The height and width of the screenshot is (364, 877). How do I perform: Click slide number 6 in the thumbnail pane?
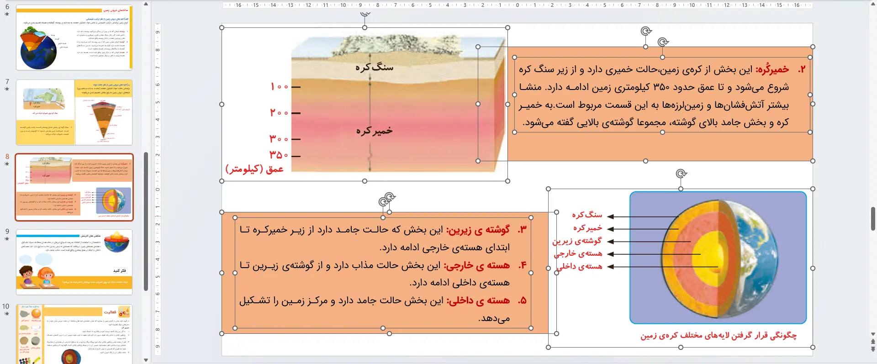tap(7, 7)
